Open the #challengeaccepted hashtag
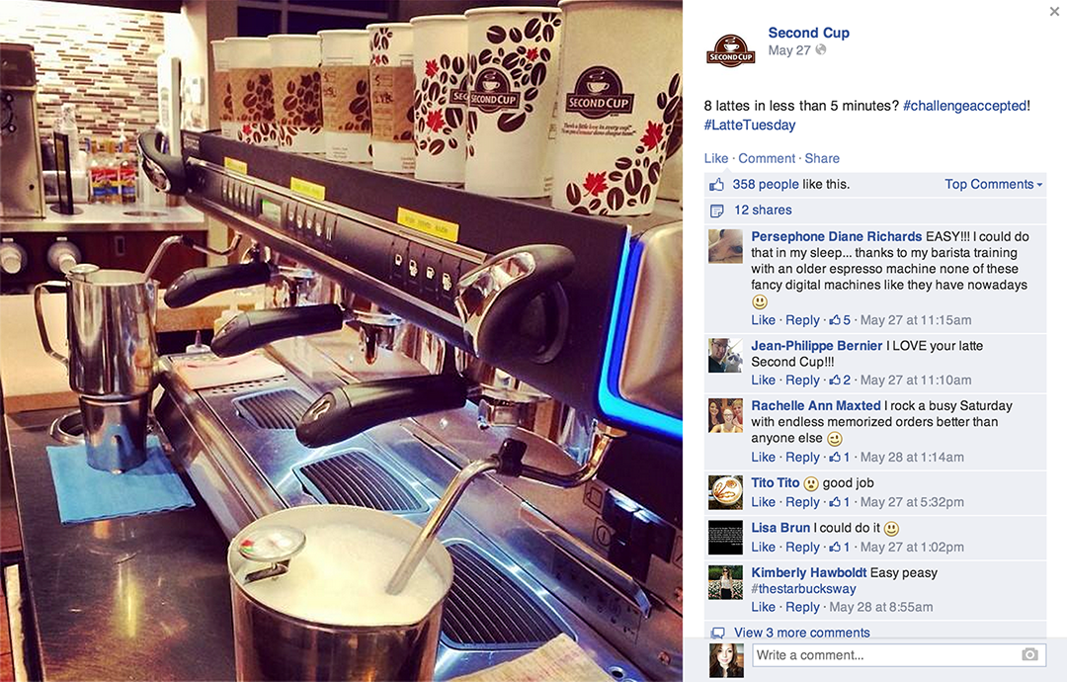The height and width of the screenshot is (682, 1067). (x=965, y=106)
